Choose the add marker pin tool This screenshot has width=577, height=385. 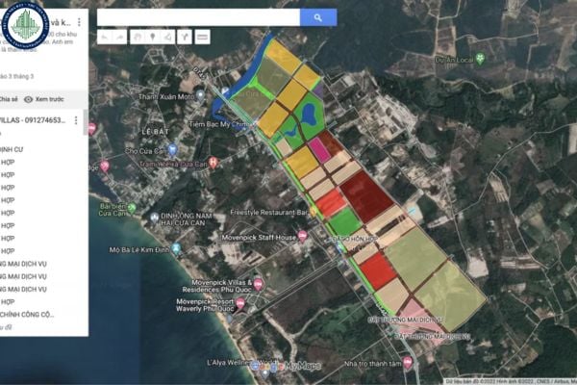pos(152,38)
